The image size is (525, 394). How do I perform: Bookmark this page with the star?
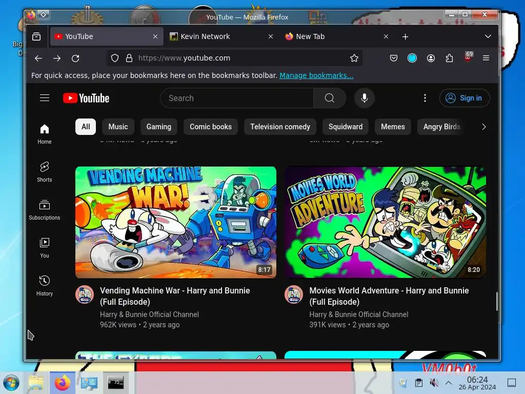[354, 58]
